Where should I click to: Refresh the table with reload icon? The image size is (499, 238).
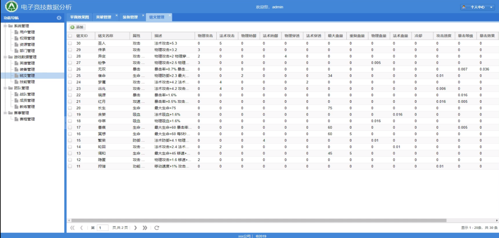(x=157, y=228)
